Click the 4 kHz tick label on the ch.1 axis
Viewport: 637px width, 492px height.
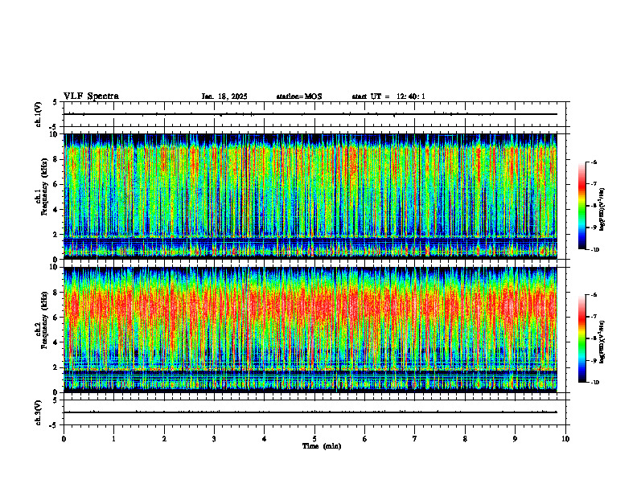(56, 210)
